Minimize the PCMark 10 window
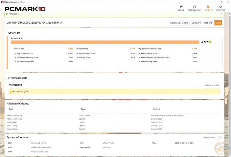Screen dimensions: 231x157 pyautogui.click(x=215, y=2)
